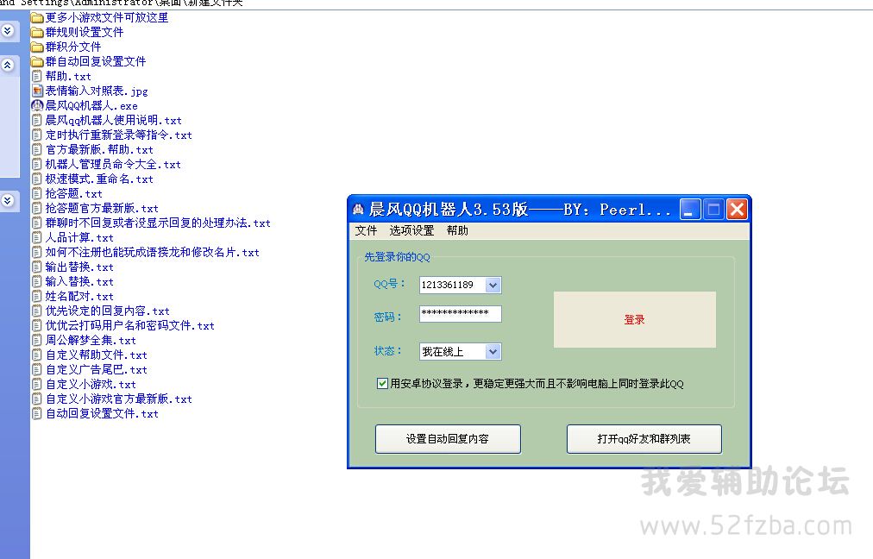Click the 打开qq好友和群列表 button

pos(644,439)
